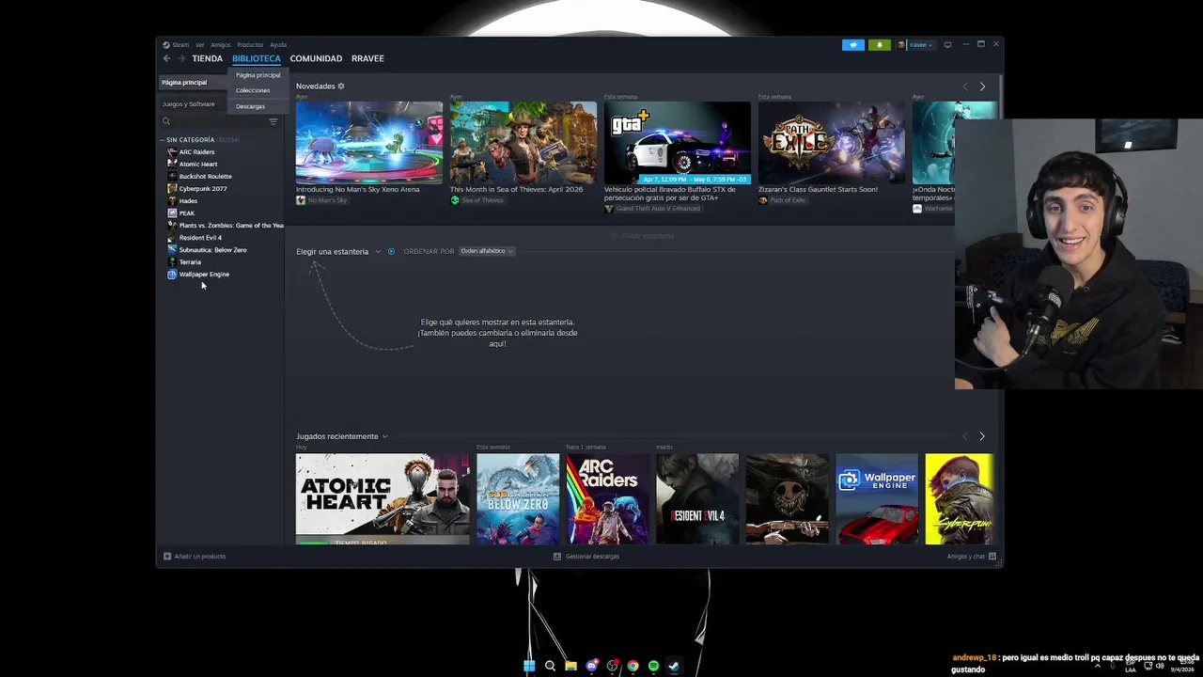Click Amigos y chat link
The image size is (1203, 677).
tap(966, 556)
